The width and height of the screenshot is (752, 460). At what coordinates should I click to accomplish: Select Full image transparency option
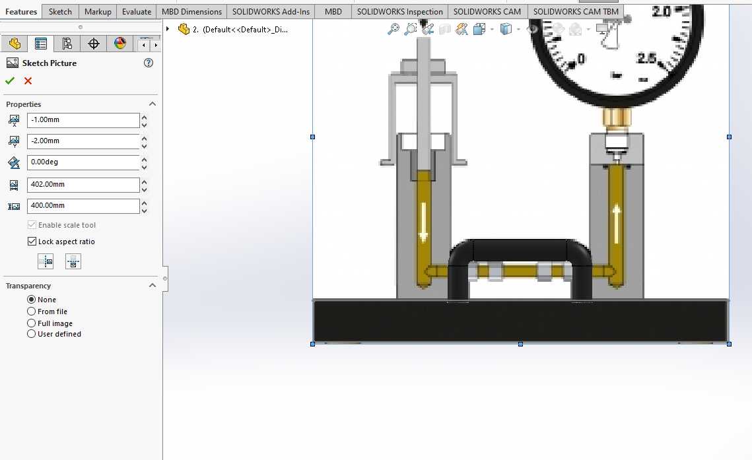(31, 323)
